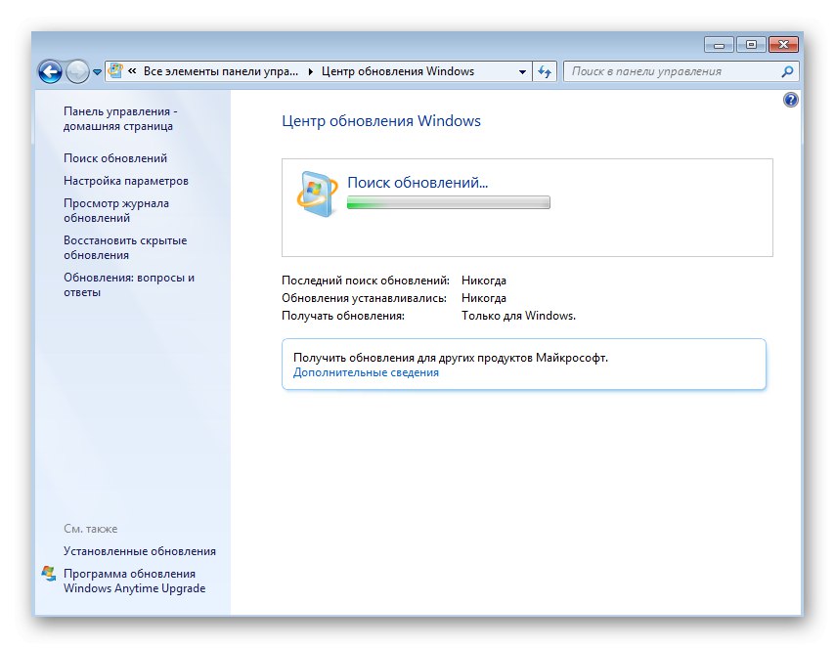
Task: Click the magnifier search icon
Action: click(788, 71)
